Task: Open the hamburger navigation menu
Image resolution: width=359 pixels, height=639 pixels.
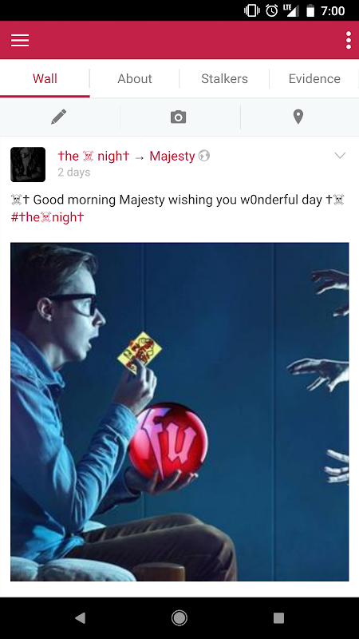Action: pyautogui.click(x=20, y=40)
